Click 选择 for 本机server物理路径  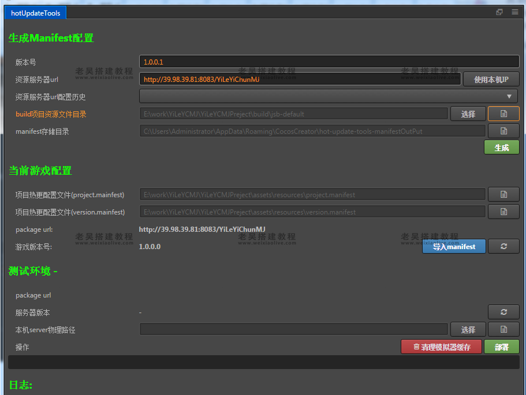468,329
